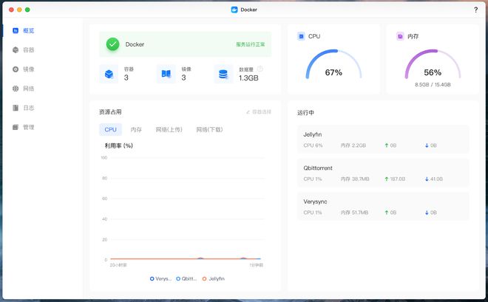Click the macOS green zoom window button
The width and height of the screenshot is (488, 302).
point(27,10)
